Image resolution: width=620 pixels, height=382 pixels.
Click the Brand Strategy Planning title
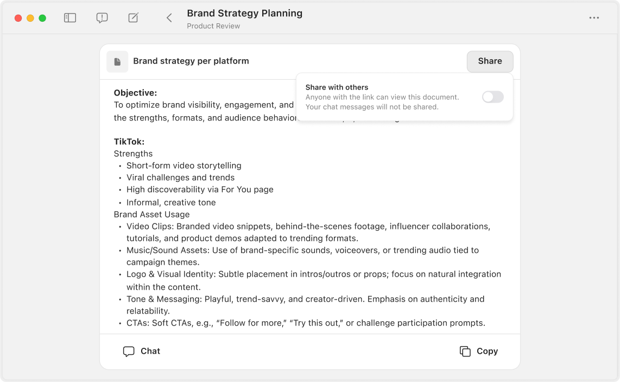(244, 13)
